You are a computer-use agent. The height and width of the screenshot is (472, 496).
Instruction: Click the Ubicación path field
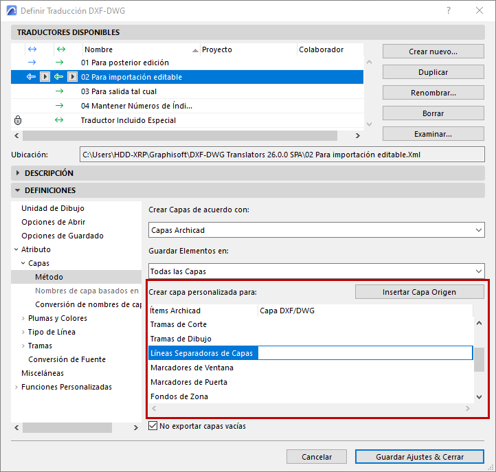(282, 155)
